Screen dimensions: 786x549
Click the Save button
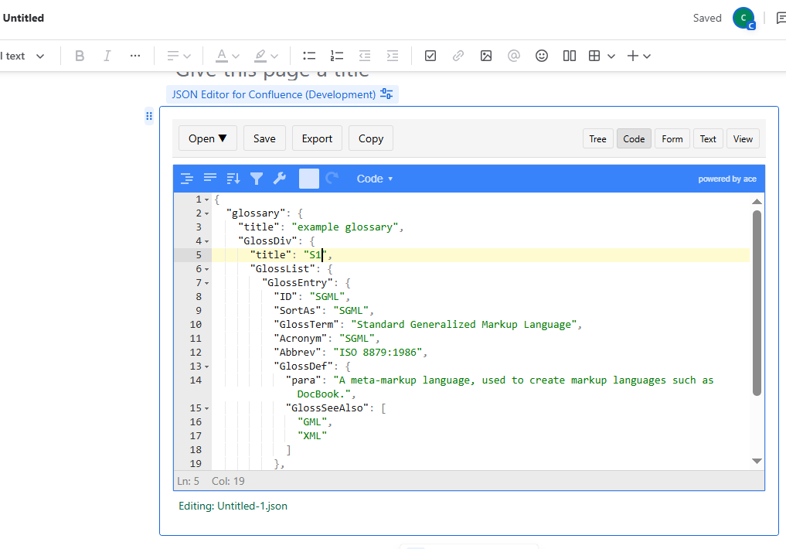pyautogui.click(x=264, y=138)
